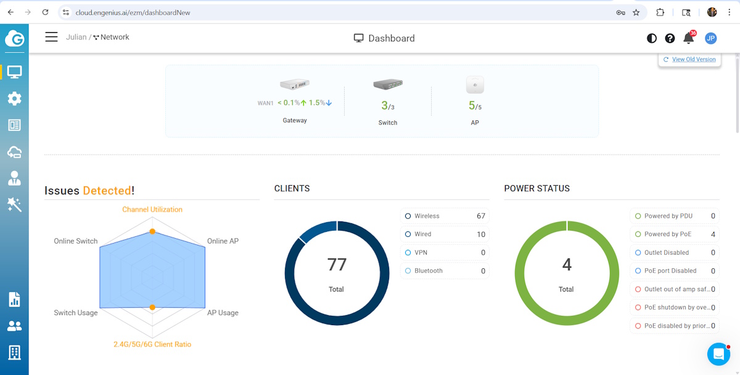Click the Client Ratio orange radar point
740x375 pixels.
click(x=152, y=307)
